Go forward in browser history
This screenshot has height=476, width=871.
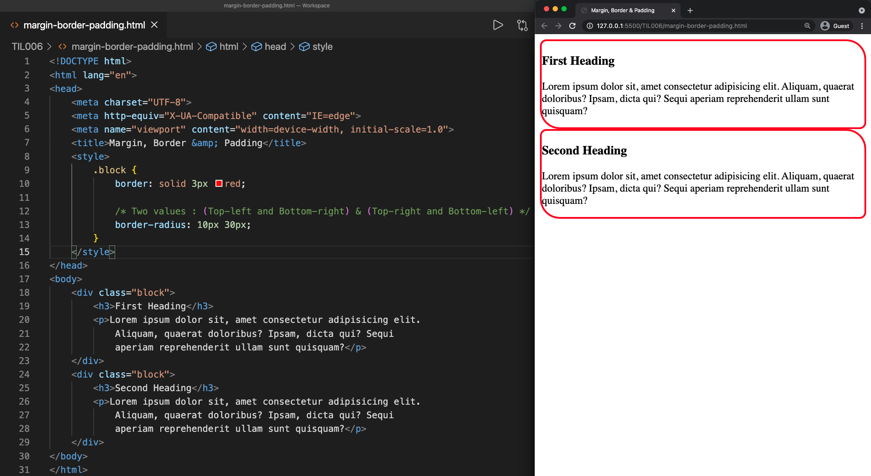(x=558, y=26)
